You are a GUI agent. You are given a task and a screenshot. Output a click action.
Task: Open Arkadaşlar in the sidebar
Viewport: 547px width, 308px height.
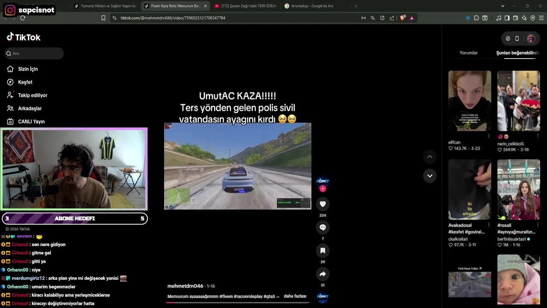click(x=30, y=109)
